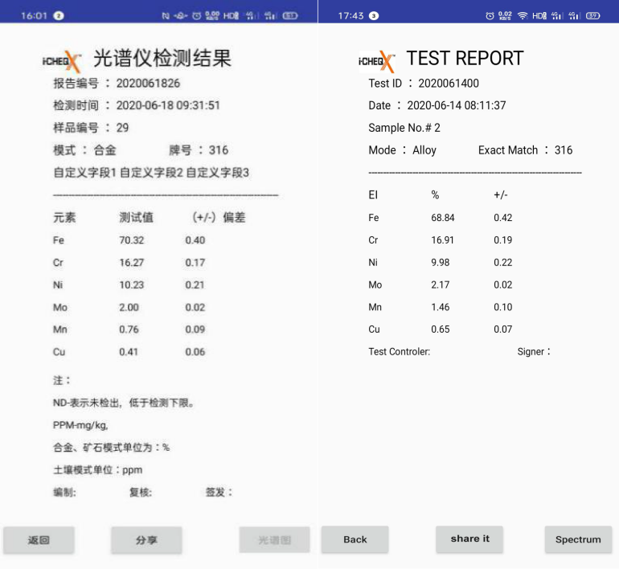619x569 pixels.
Task: Tap the share it button
Action: pyautogui.click(x=469, y=539)
